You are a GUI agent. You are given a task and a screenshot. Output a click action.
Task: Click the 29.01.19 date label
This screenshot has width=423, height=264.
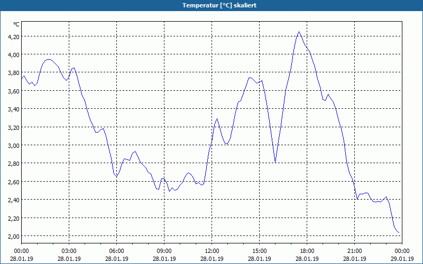(402, 259)
